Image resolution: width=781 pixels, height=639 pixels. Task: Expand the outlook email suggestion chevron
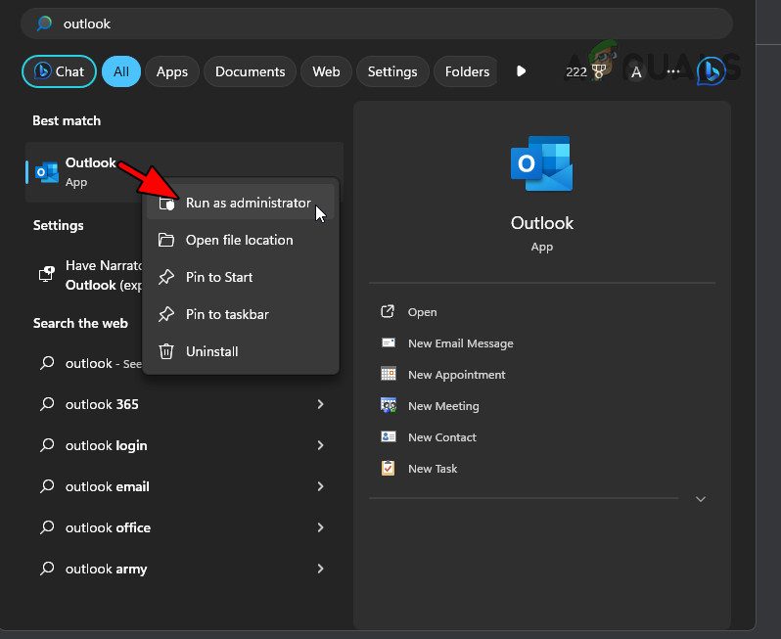tap(320, 486)
